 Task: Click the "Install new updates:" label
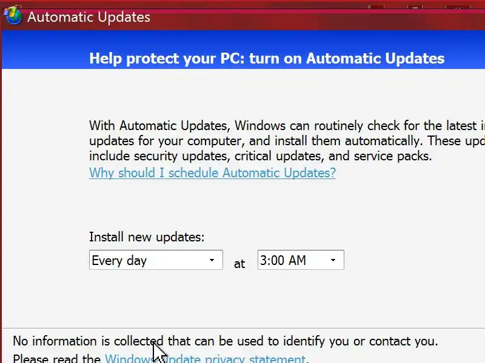click(x=147, y=237)
